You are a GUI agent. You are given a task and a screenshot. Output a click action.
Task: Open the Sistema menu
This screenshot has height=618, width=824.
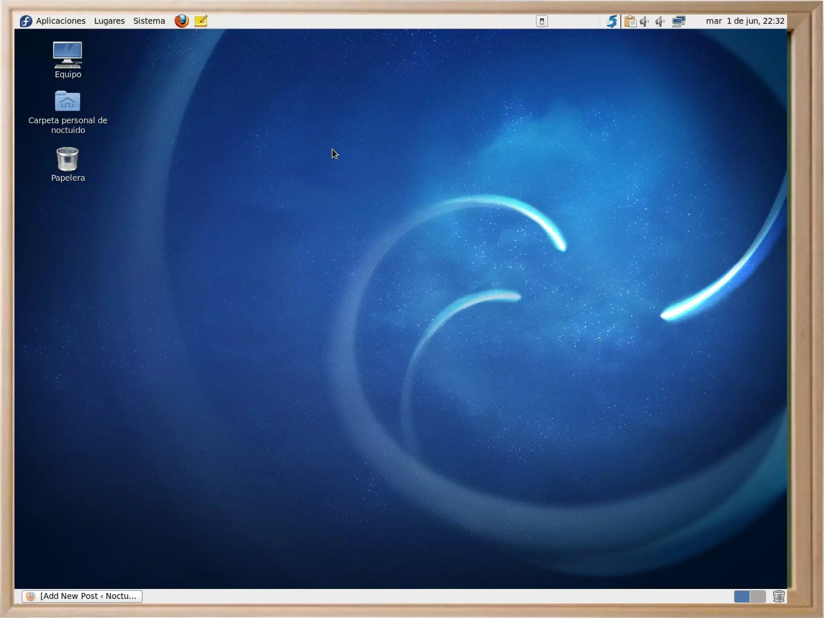[x=149, y=21]
